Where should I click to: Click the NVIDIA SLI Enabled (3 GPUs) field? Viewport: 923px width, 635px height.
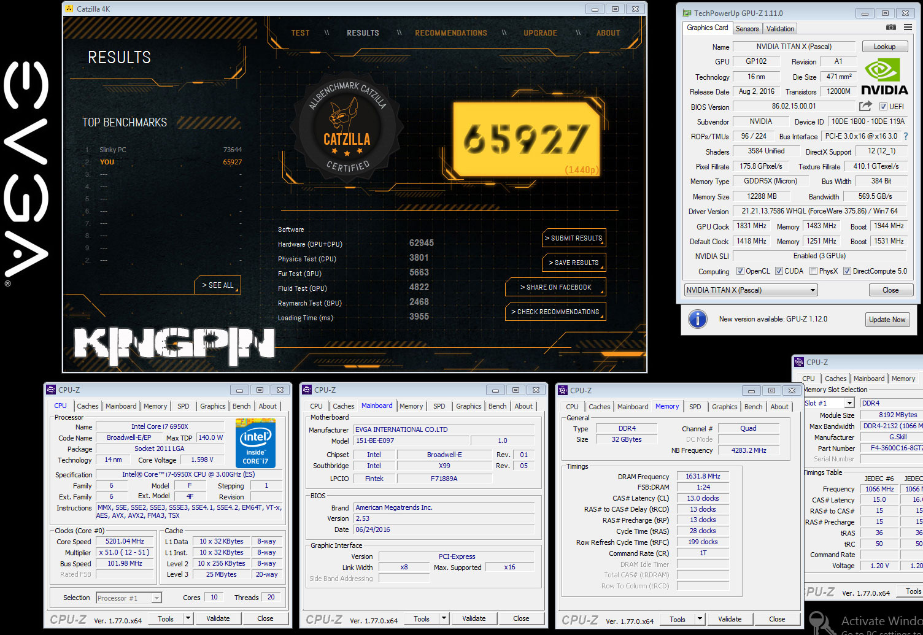point(819,256)
